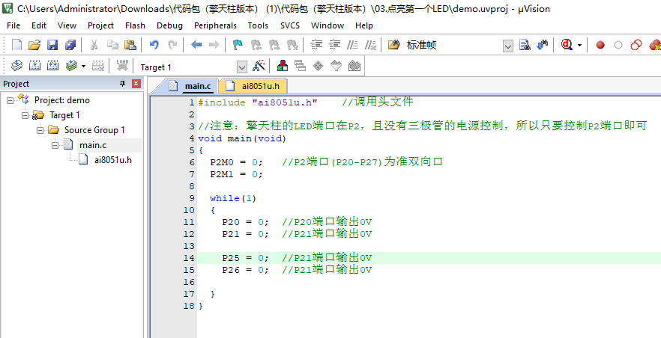Screen dimensions: 661x338
Task: Disable all breakpoints icon
Action: click(636, 45)
